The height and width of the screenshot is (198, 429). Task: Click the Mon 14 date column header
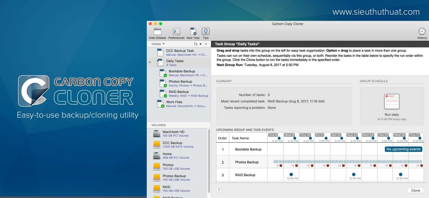tap(368, 135)
